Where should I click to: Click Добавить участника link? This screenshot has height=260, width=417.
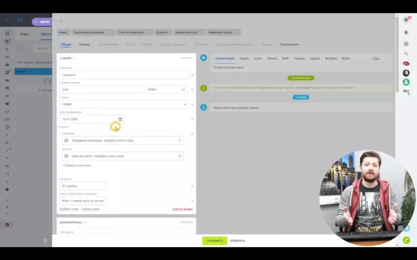[77, 165]
